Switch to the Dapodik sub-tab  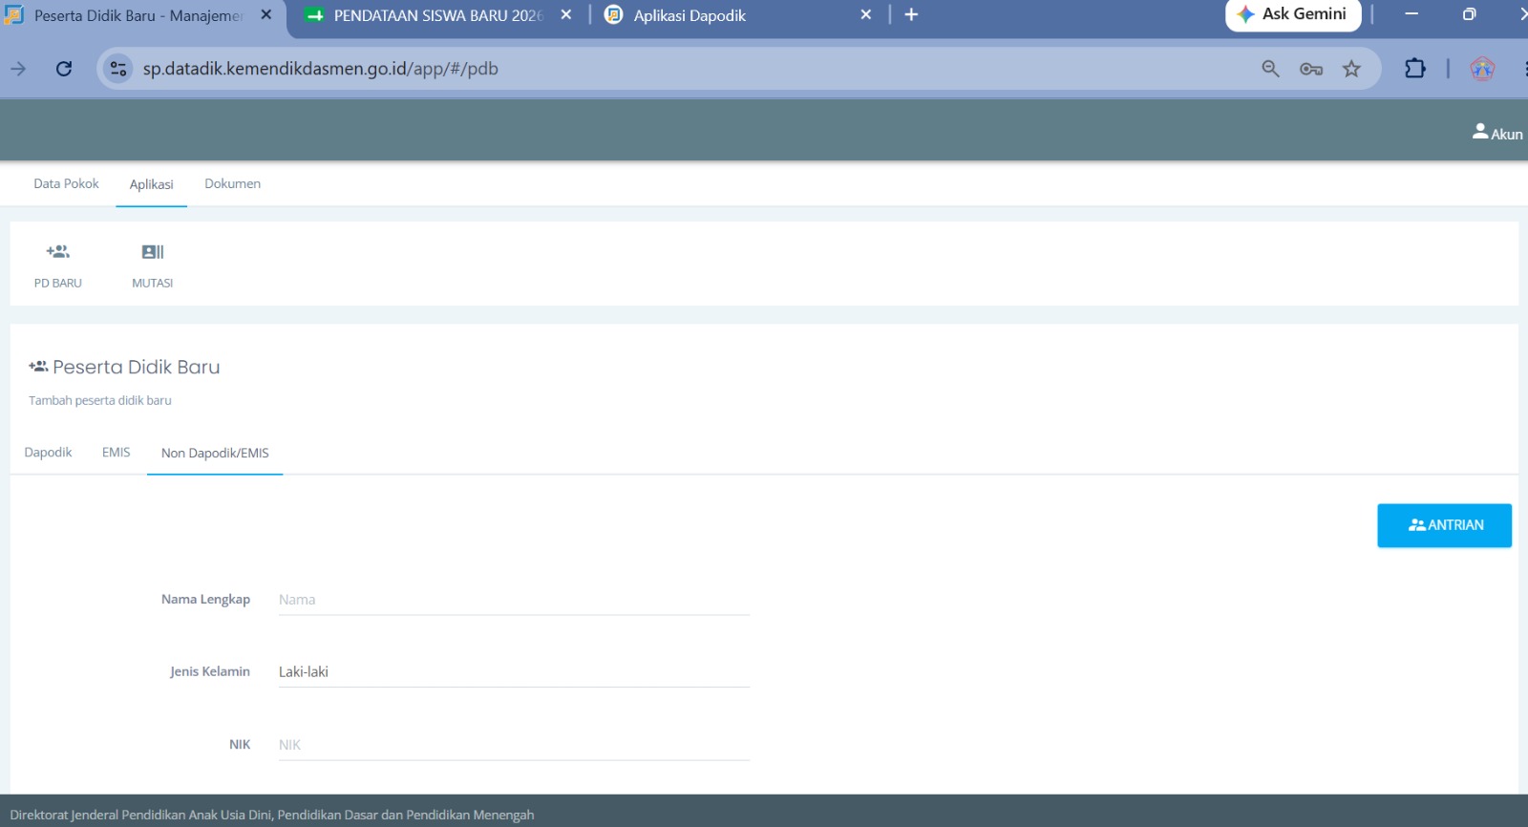pos(48,453)
